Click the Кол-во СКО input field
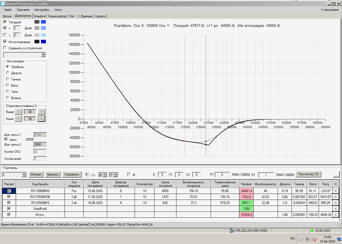 [40, 152]
